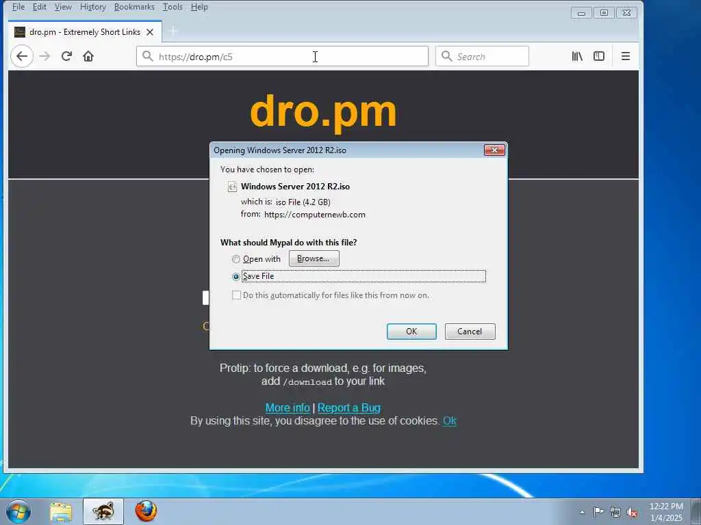Viewport: 701px width, 525px height.
Task: Open the File menu
Action: pyautogui.click(x=18, y=7)
